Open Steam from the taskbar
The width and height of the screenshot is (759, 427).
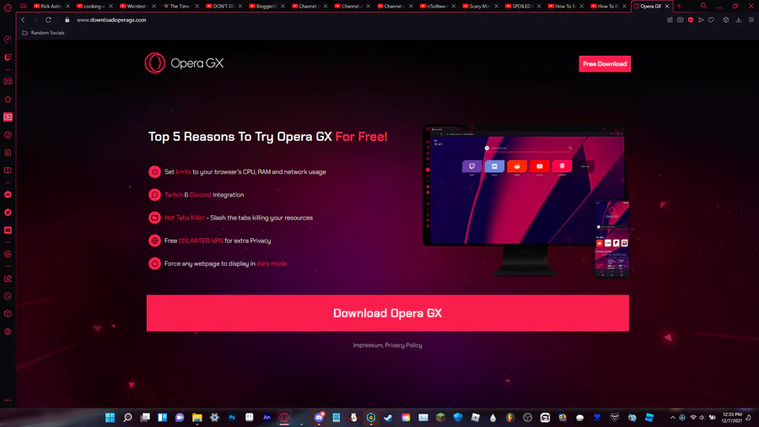click(388, 418)
